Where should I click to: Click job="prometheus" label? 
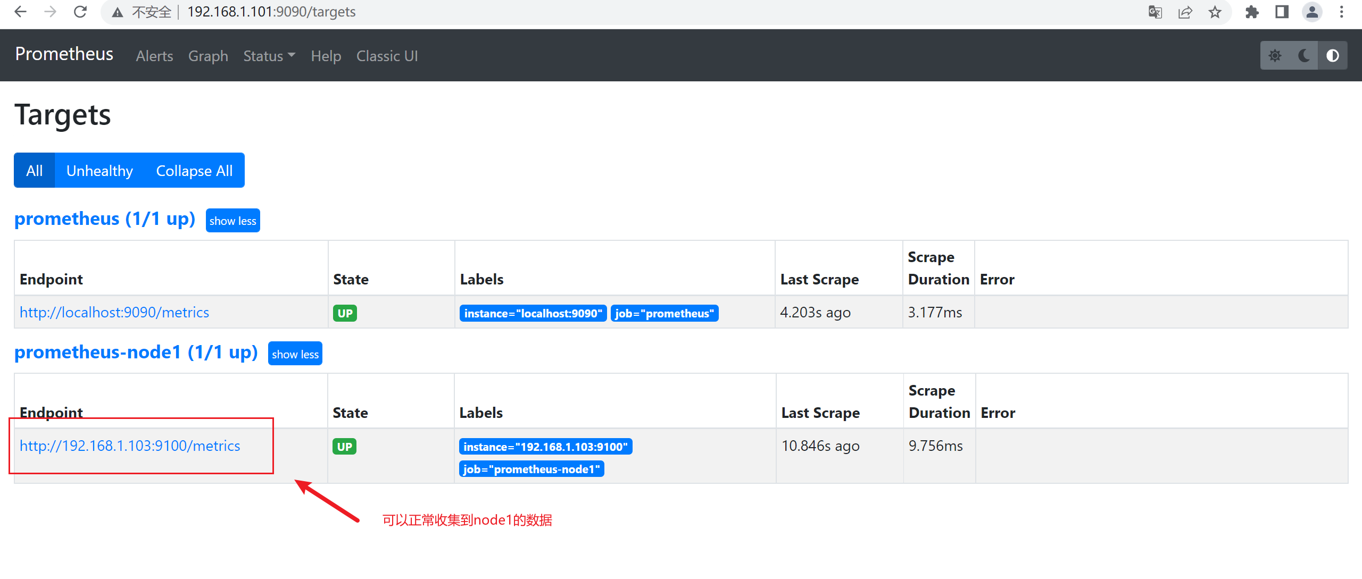[x=665, y=314]
